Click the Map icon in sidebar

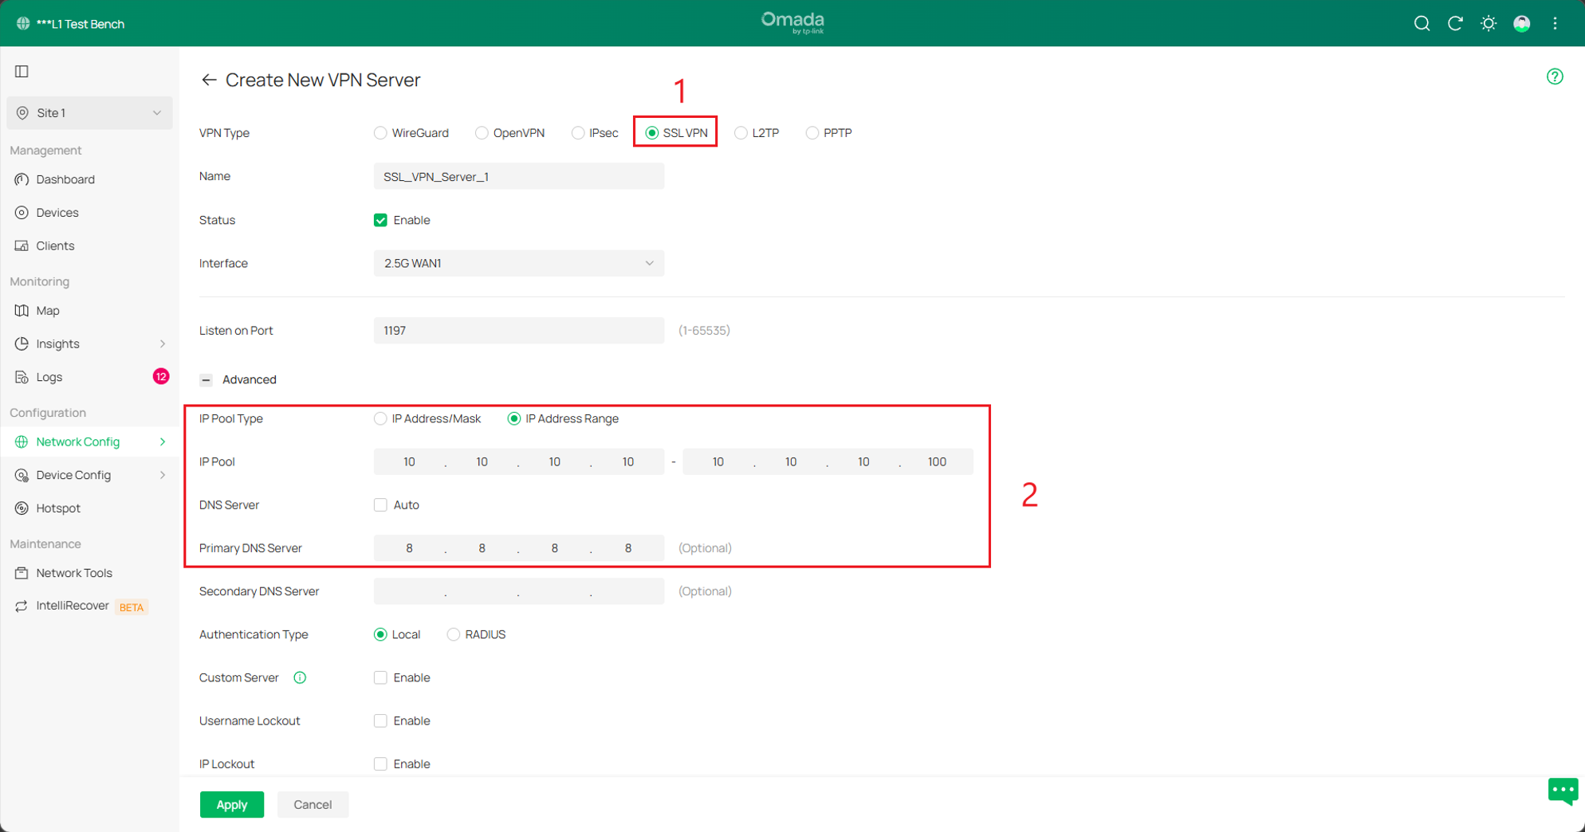(x=22, y=311)
